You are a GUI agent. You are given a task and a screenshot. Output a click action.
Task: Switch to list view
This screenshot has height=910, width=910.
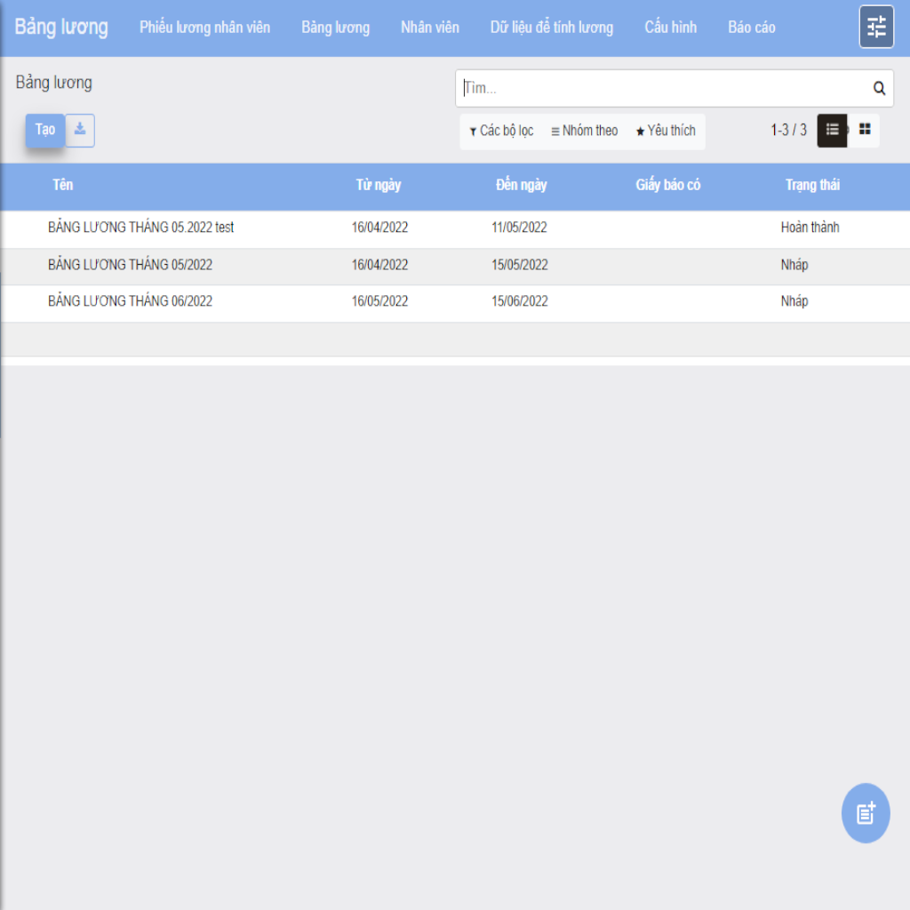click(832, 130)
